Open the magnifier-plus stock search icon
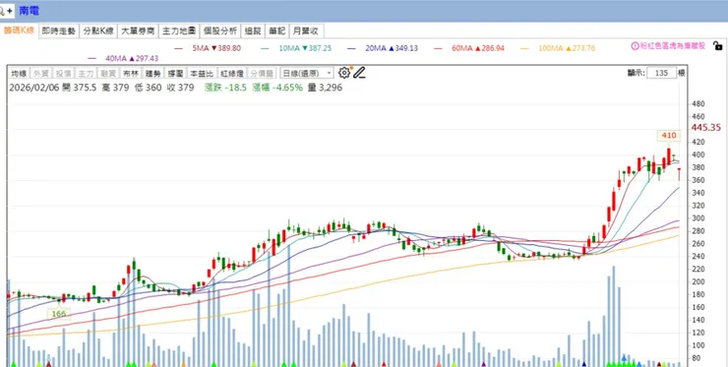The height and width of the screenshot is (367, 728). click(7, 10)
